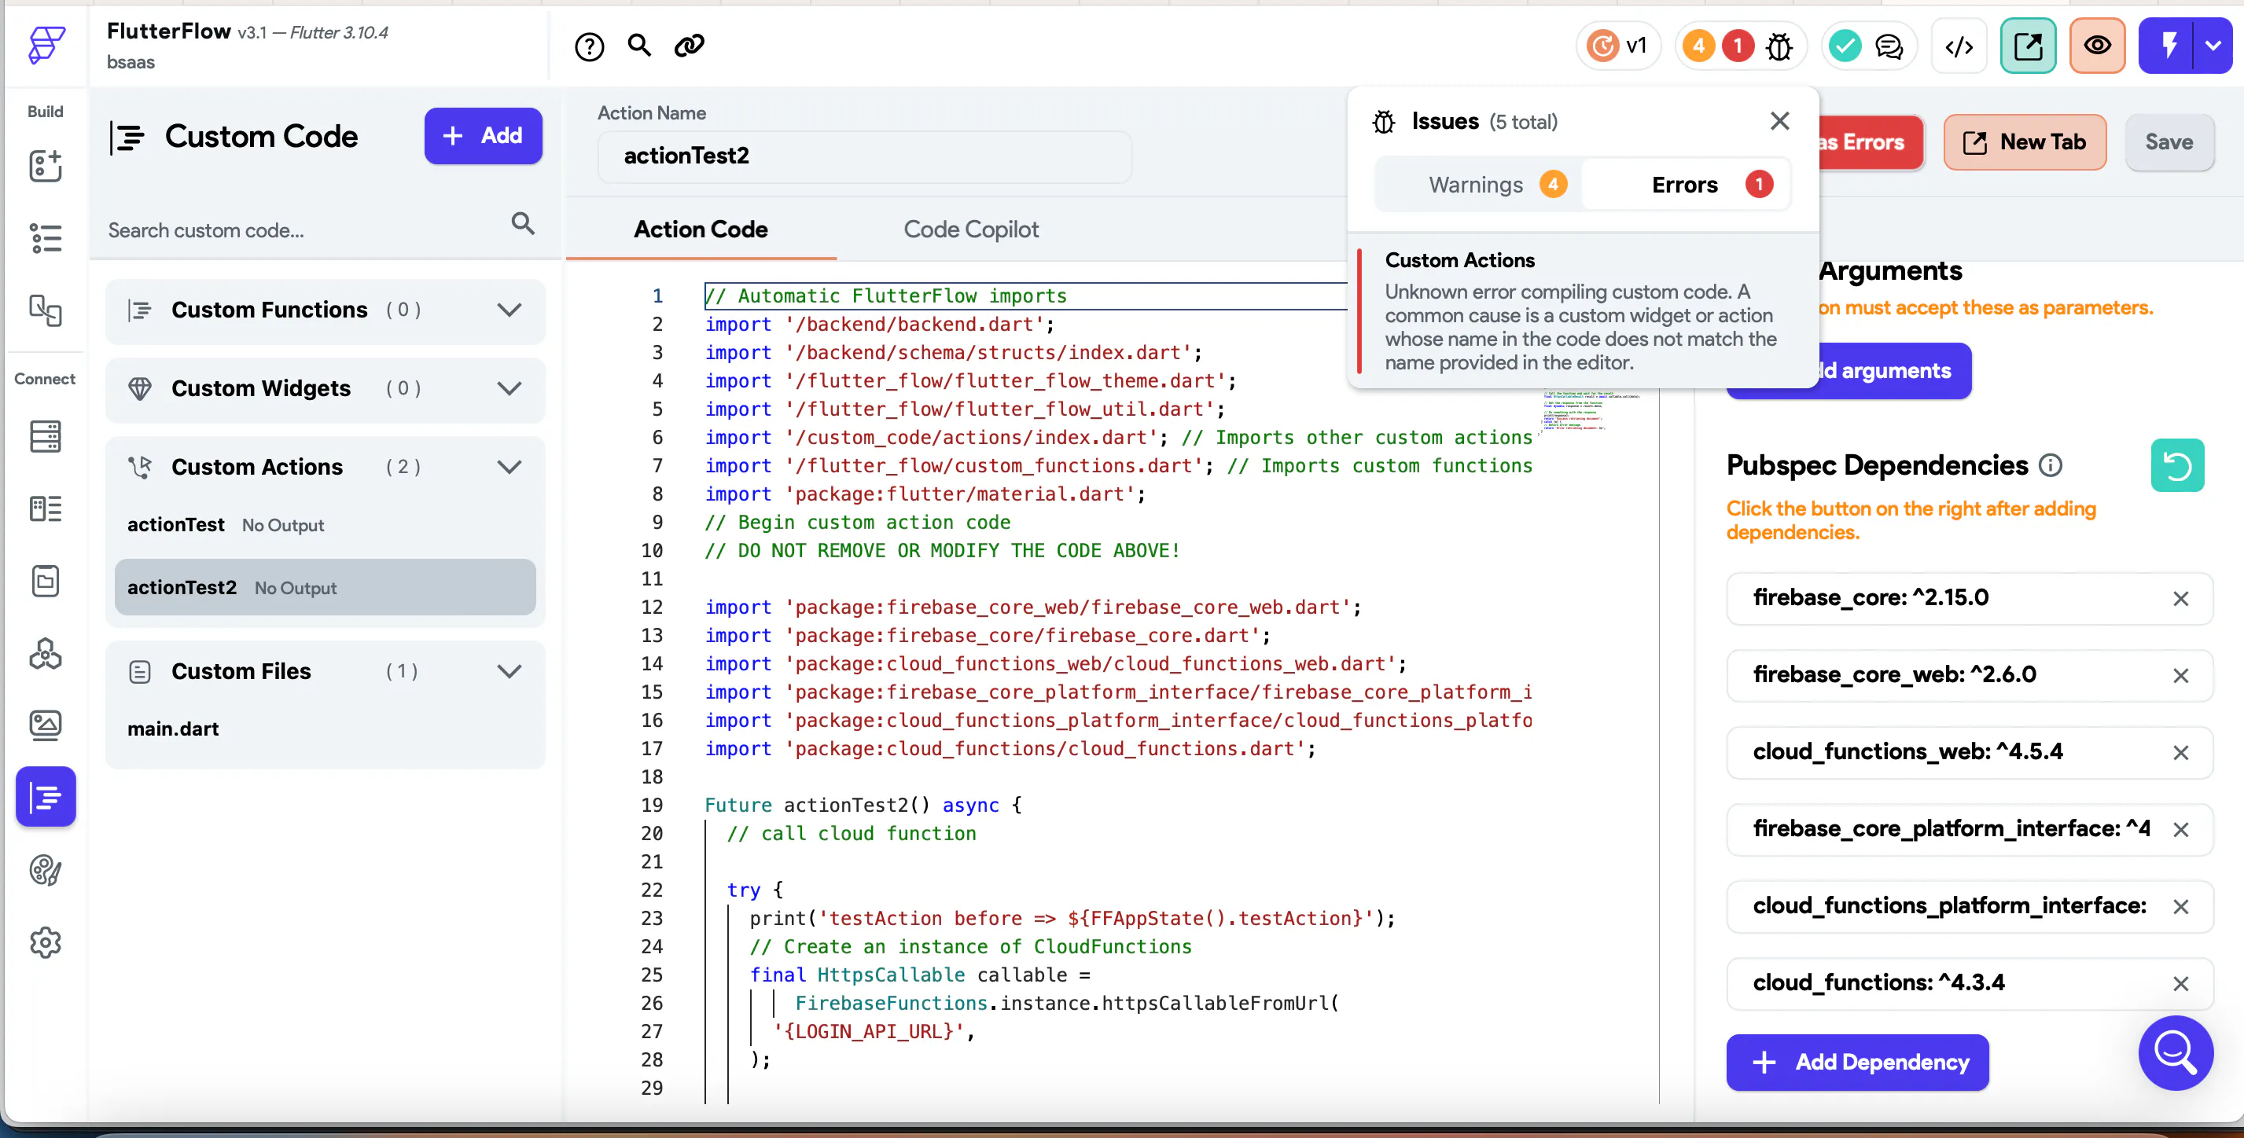Viewport: 2244px width, 1138px height.
Task: Collapse the Custom Widgets section
Action: coord(509,388)
